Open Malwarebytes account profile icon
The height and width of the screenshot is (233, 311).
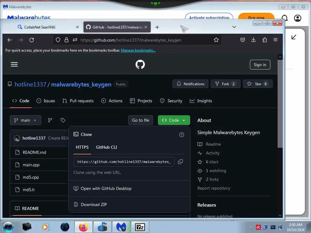pyautogui.click(x=298, y=18)
